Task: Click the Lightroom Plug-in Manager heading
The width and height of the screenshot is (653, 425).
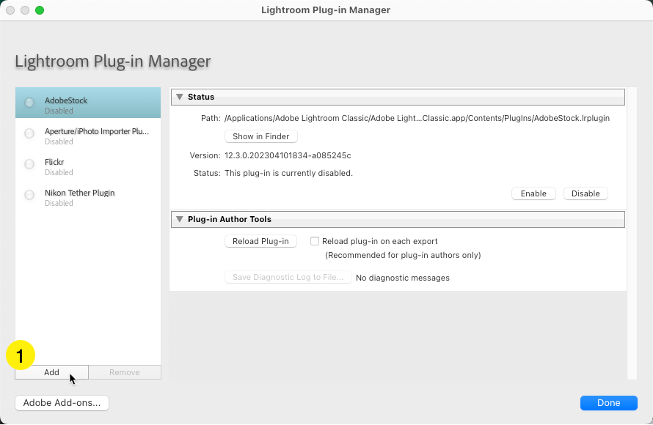Action: (113, 61)
